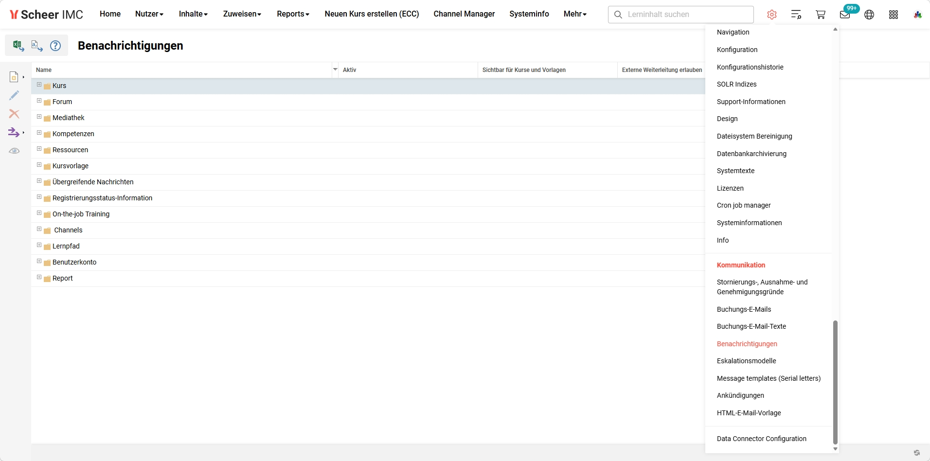Click the colorful user profile icon
The width and height of the screenshot is (930, 461).
(x=918, y=15)
